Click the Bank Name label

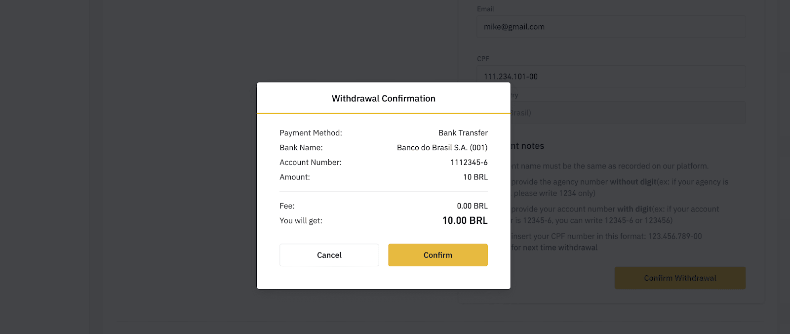coord(301,148)
